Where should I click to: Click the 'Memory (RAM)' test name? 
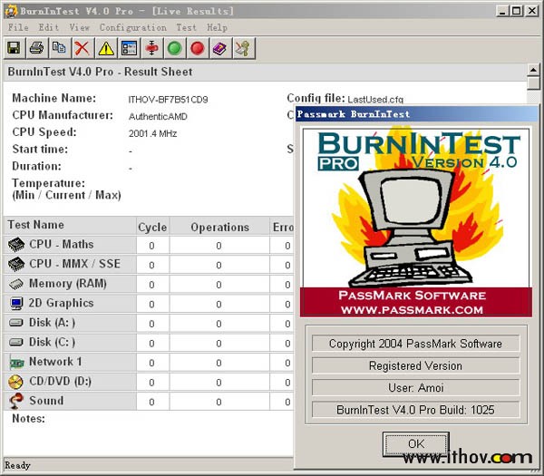tap(68, 284)
